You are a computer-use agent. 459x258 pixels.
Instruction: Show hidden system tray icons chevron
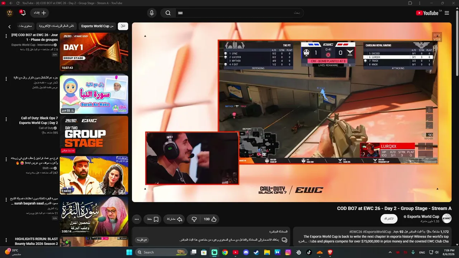pyautogui.click(x=390, y=252)
